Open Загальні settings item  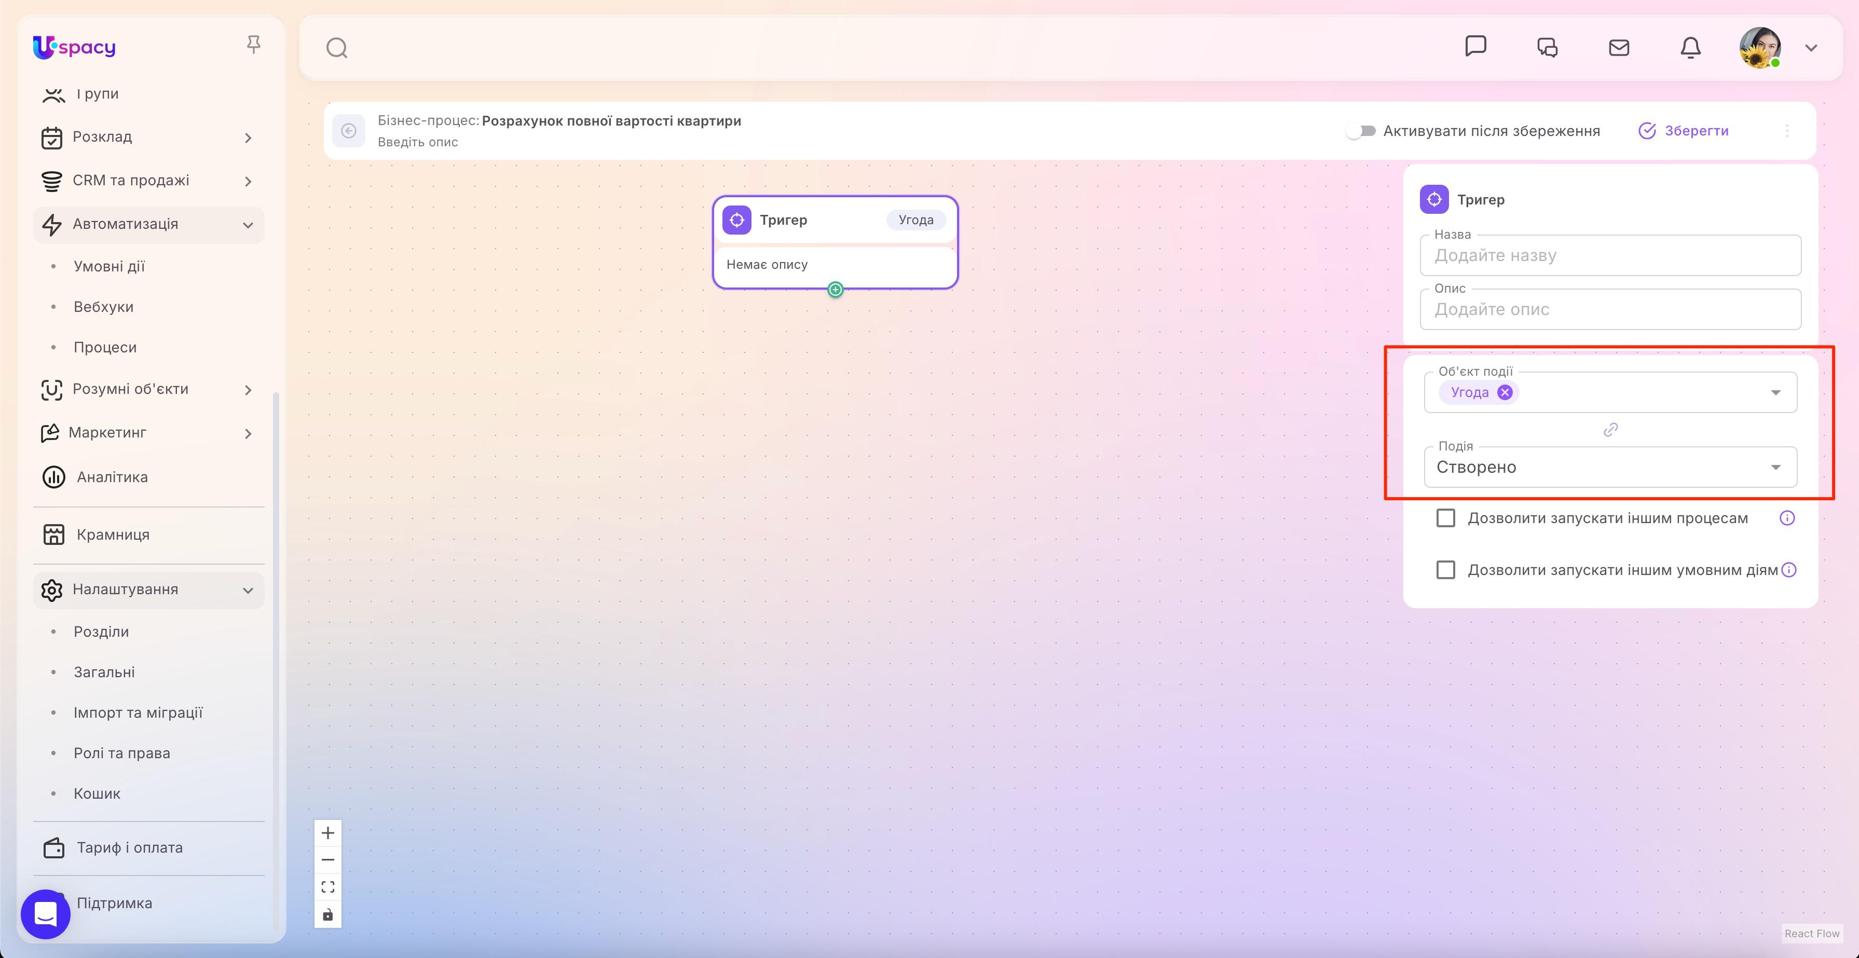pyautogui.click(x=104, y=672)
